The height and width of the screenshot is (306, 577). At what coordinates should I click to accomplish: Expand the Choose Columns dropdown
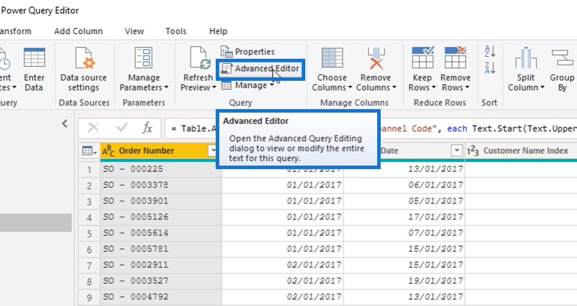pos(349,87)
